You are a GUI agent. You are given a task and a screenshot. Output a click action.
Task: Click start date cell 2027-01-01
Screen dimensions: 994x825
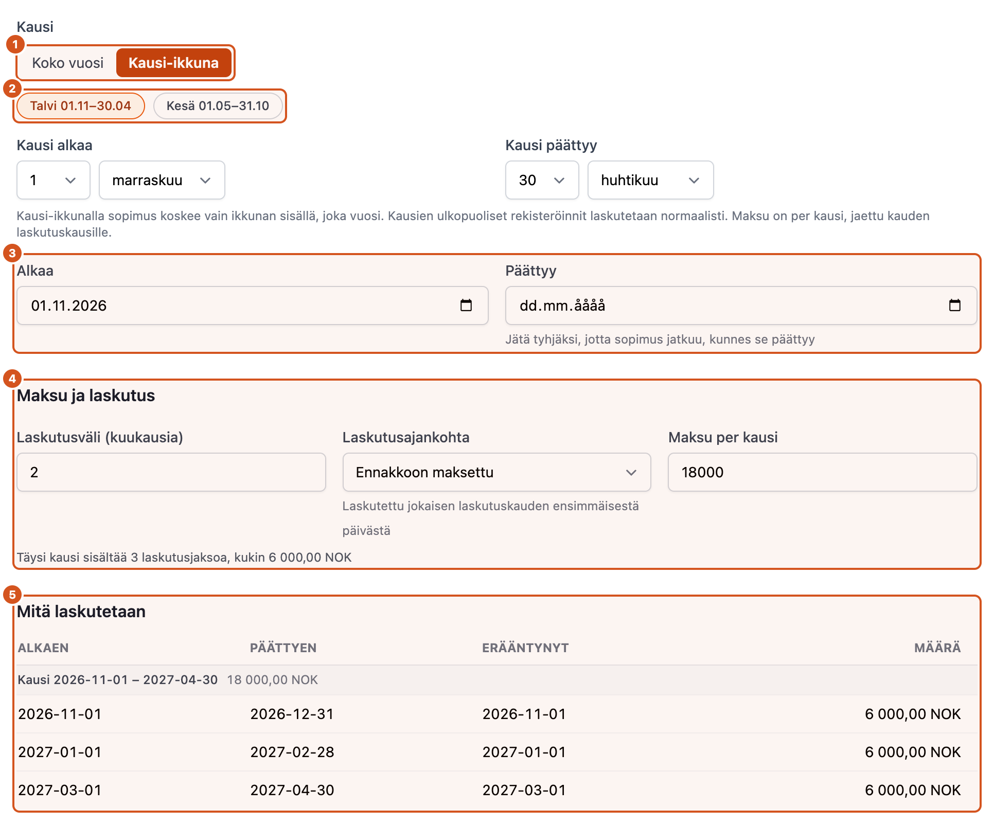tap(60, 752)
